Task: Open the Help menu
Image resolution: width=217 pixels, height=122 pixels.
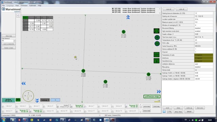Action: (x=39, y=5)
